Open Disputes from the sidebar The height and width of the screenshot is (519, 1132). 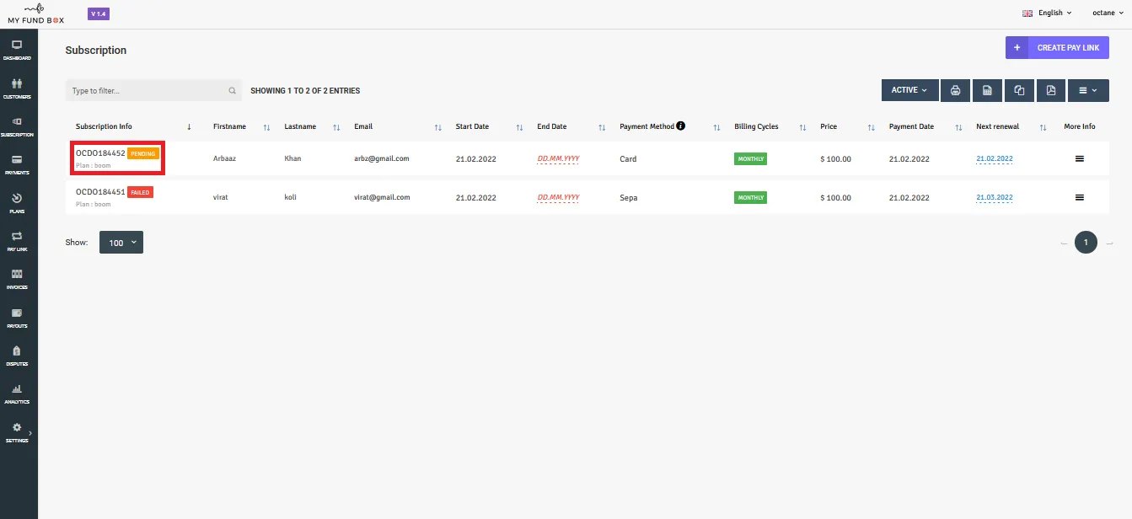(17, 356)
